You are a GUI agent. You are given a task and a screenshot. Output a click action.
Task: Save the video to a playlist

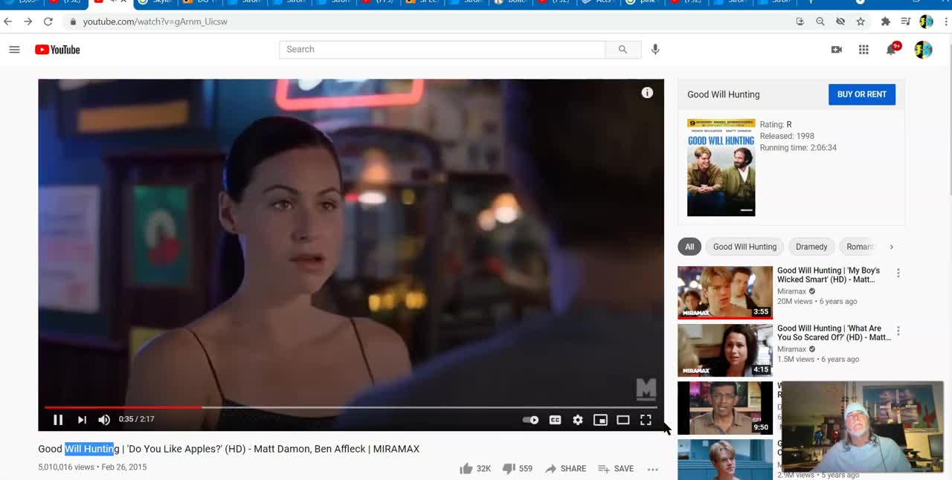[616, 469]
